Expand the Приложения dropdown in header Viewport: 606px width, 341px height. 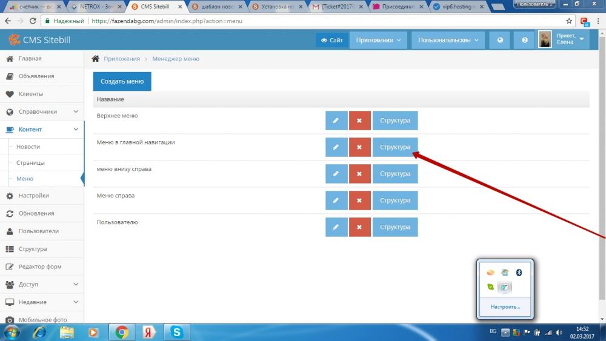(x=378, y=40)
